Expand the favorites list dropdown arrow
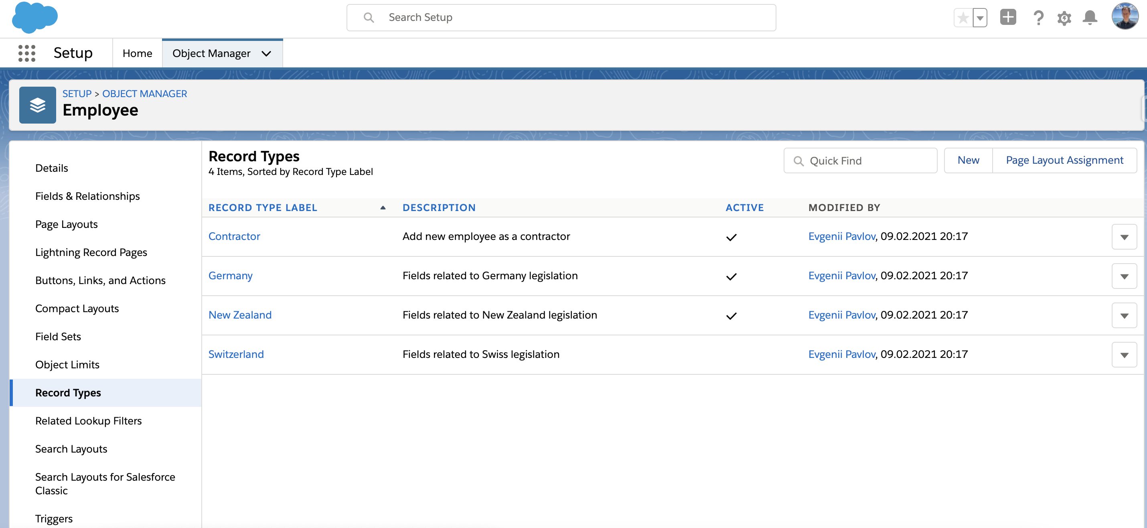Viewport: 1147px width, 528px height. [x=980, y=18]
